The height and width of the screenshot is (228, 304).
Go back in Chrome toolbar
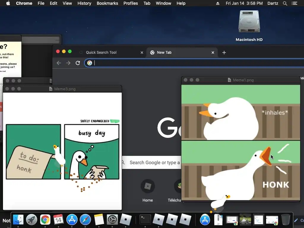tap(59, 63)
